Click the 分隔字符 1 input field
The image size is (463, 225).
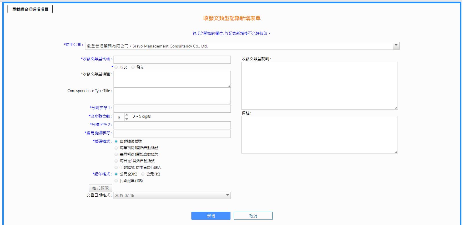tap(172, 109)
